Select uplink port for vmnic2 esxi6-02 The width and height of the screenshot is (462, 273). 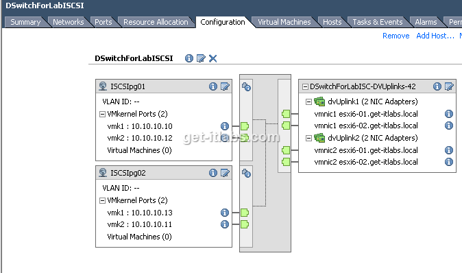coord(286,162)
